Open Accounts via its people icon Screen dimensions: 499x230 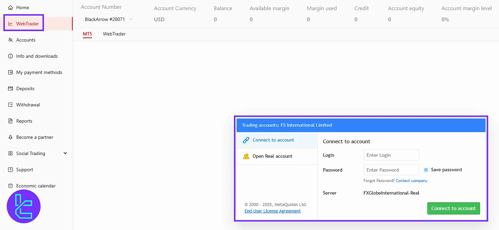(x=10, y=40)
